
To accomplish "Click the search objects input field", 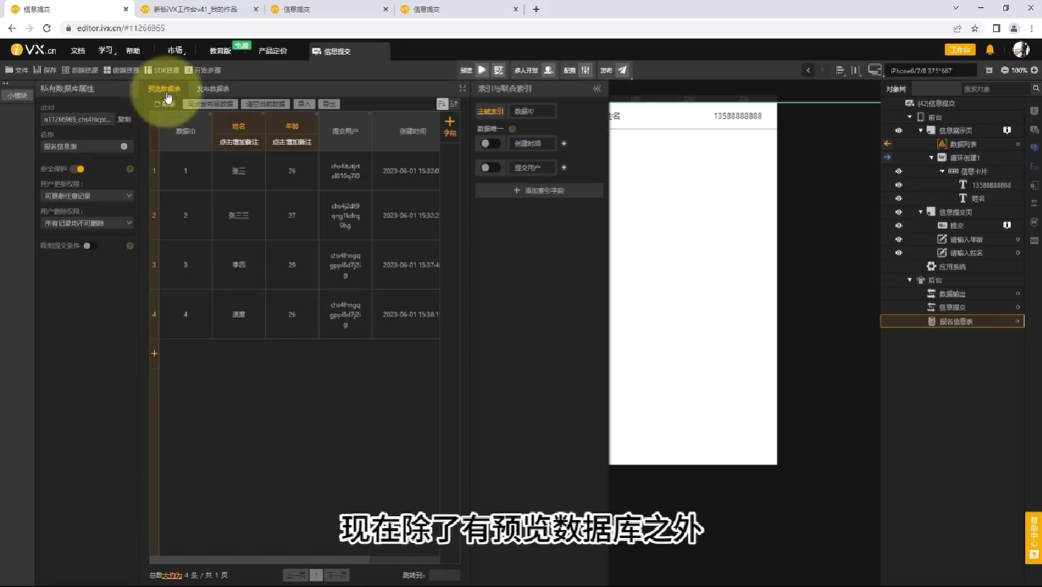I will [x=995, y=89].
